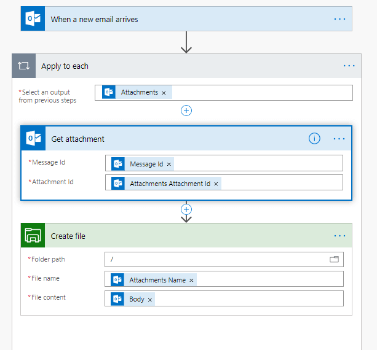
Task: Click the Get attachment info icon
Action: point(314,139)
